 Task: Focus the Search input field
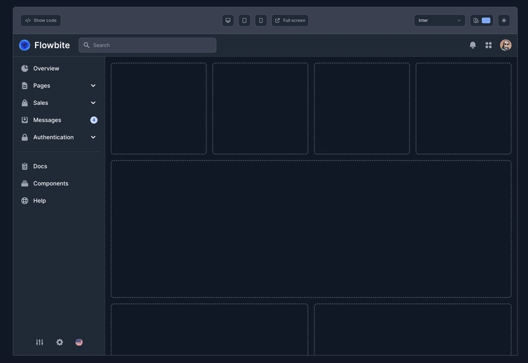pos(147,45)
